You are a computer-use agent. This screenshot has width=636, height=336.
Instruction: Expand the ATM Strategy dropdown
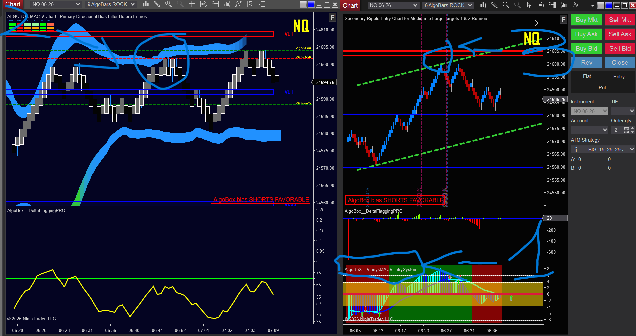coord(632,150)
